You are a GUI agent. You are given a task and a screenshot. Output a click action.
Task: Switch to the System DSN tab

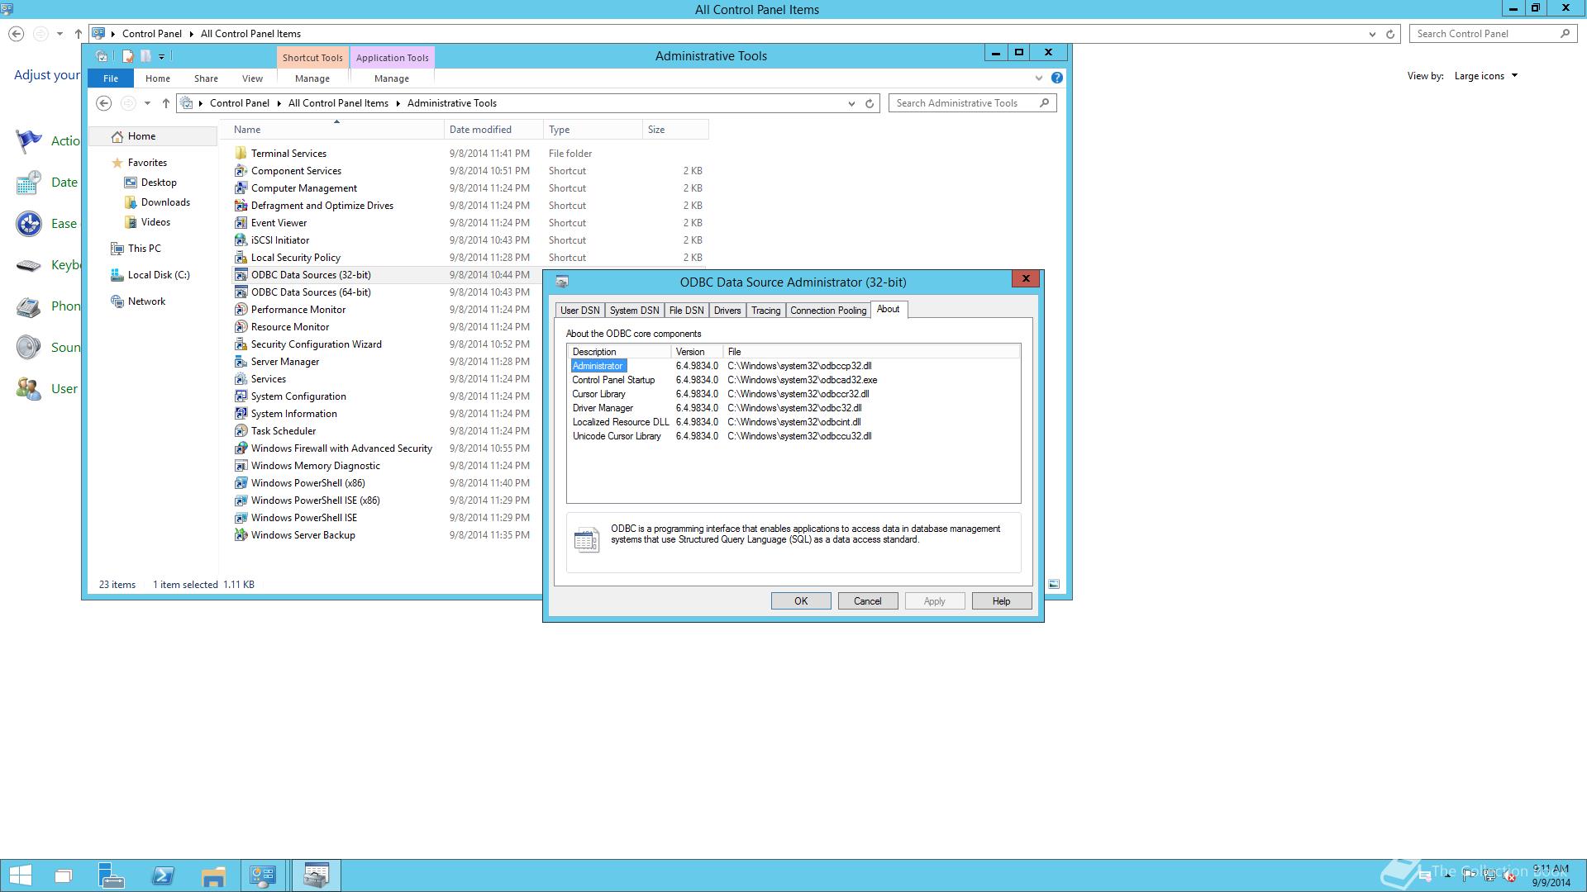[634, 311]
